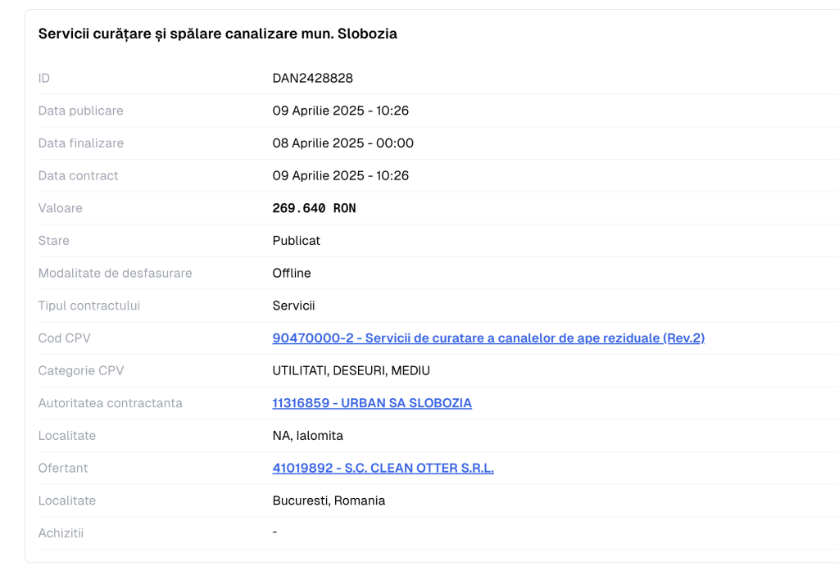Click the Data publicare date value

340,111
